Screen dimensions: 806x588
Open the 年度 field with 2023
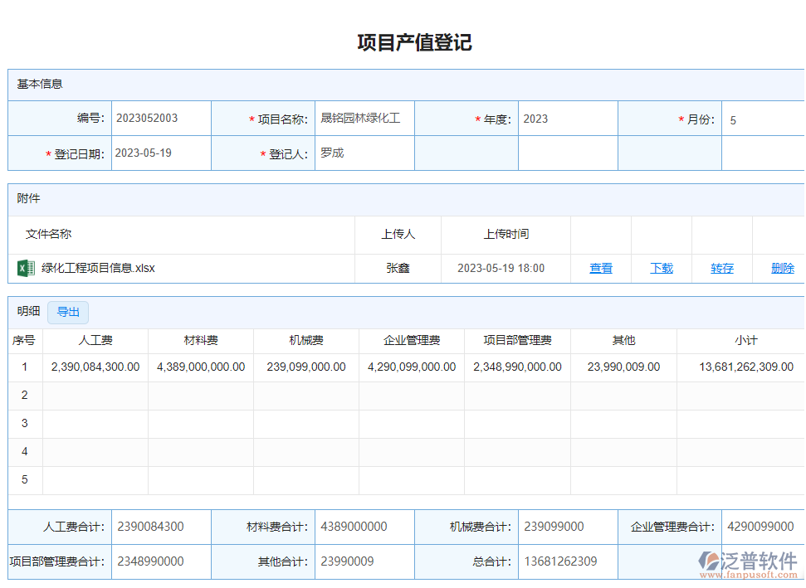[x=568, y=119]
